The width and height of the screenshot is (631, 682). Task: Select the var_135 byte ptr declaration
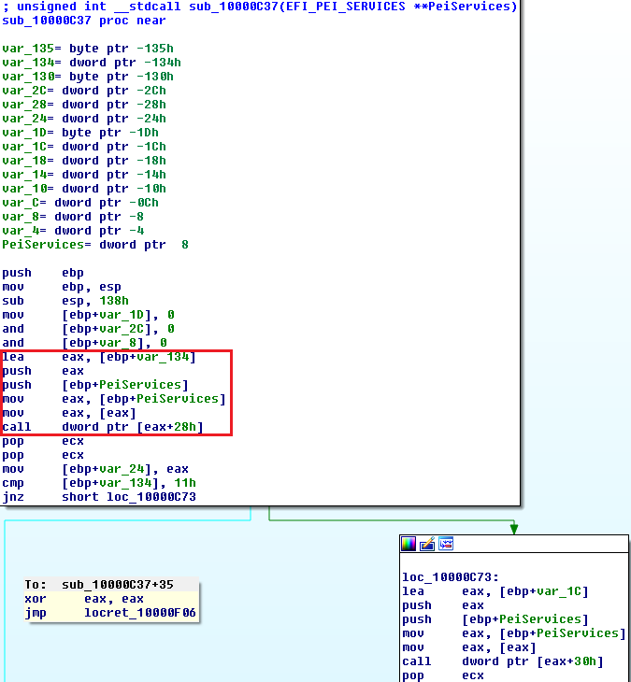pyautogui.click(x=88, y=49)
